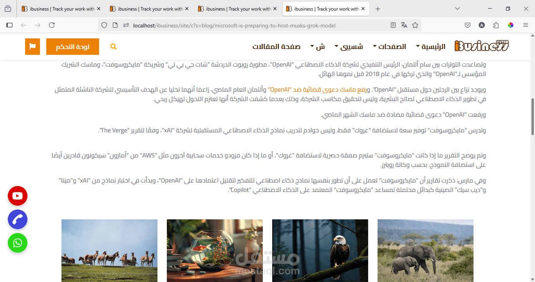The width and height of the screenshot is (535, 282).
Task: Click the paragraph mentioning "Copilot"
Action: coord(272,186)
